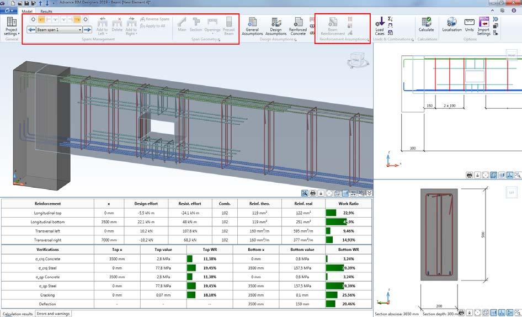Click the Transversal right work ratio bar
The height and width of the screenshot is (317, 522).
point(329,240)
